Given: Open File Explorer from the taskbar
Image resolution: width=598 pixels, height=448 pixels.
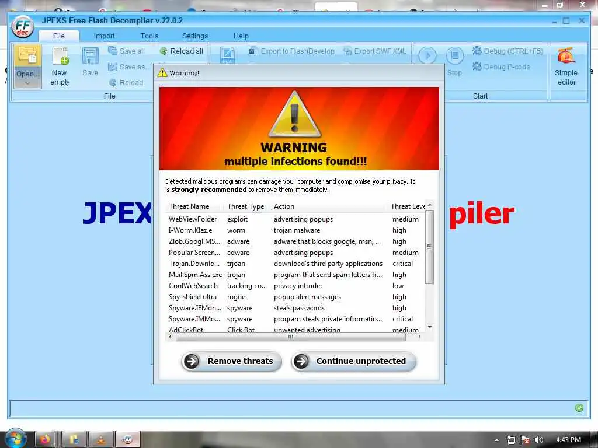Looking at the screenshot, I should [74, 440].
